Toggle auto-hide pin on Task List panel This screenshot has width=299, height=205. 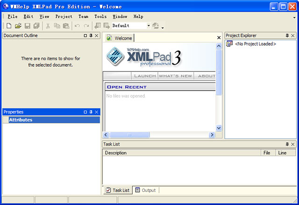287,144
